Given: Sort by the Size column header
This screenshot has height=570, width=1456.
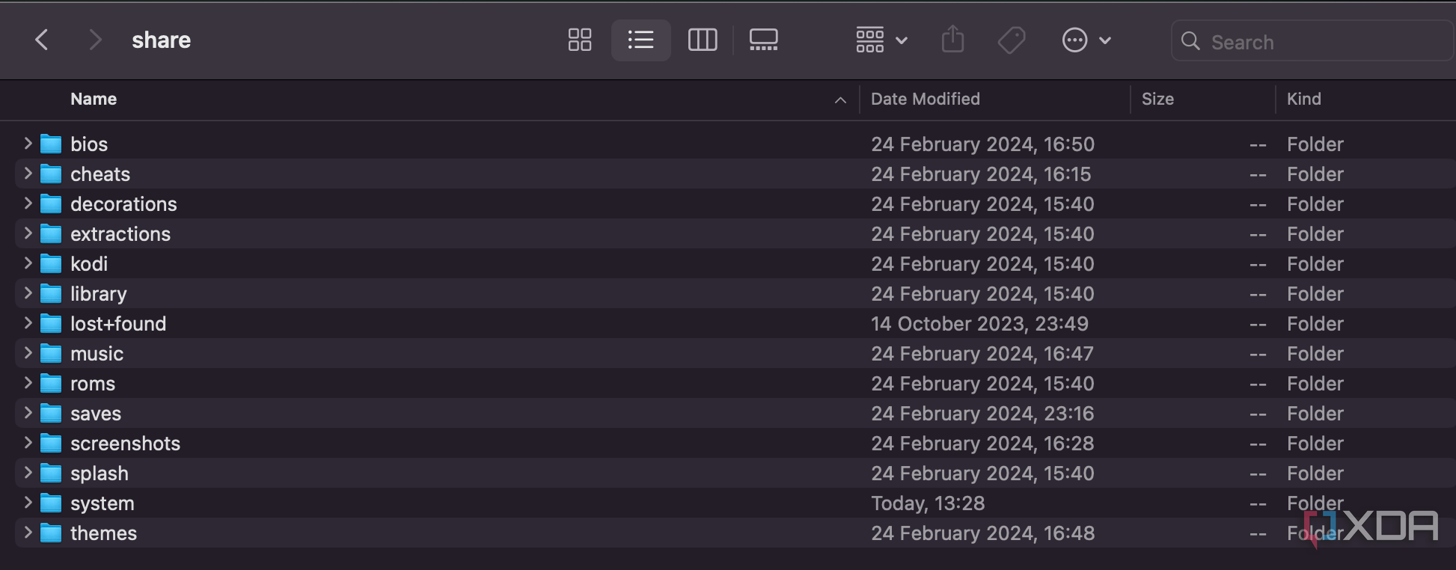Looking at the screenshot, I should pyautogui.click(x=1157, y=99).
